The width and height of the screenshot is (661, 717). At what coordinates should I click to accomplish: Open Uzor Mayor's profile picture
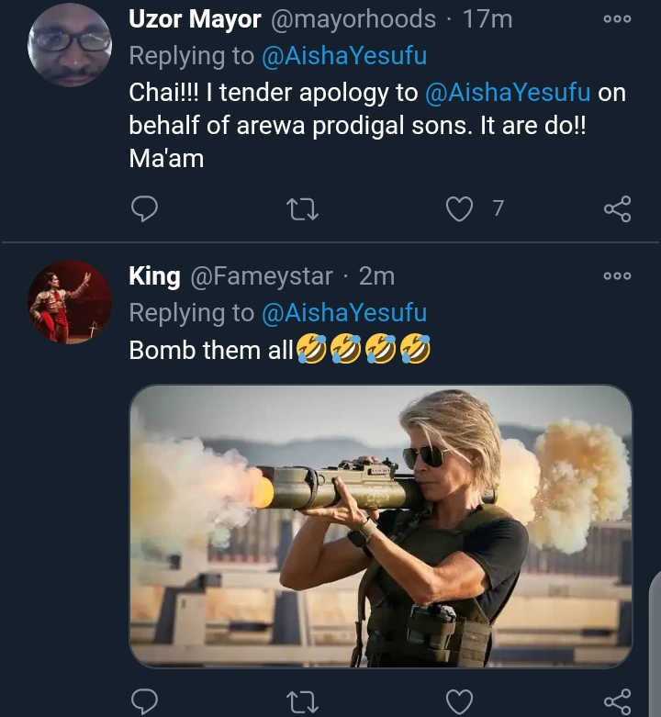(70, 43)
